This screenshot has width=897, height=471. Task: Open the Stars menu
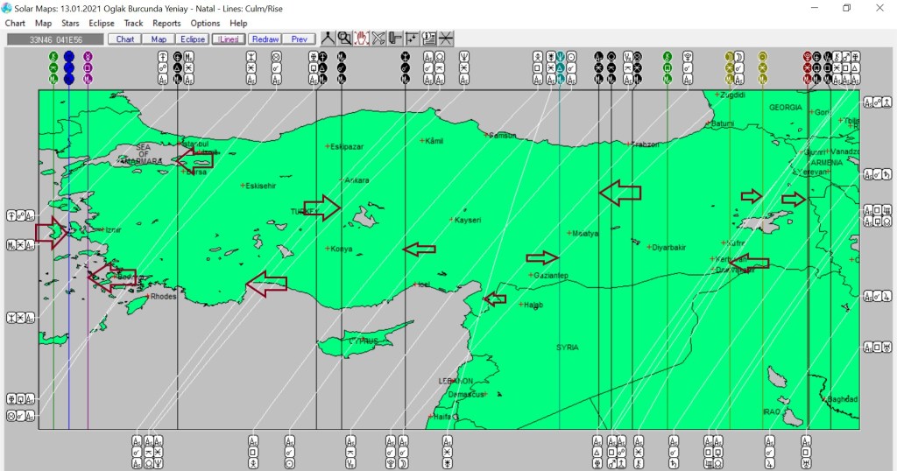70,23
